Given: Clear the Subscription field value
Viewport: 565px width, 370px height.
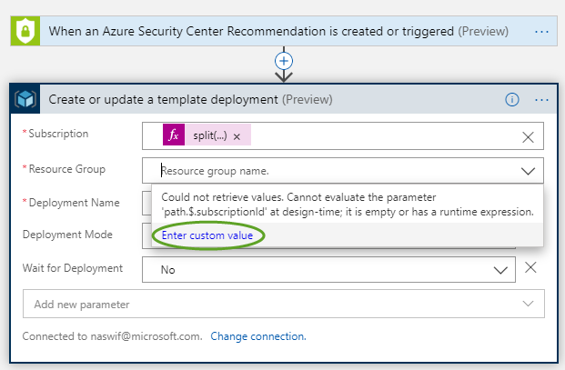Looking at the screenshot, I should [x=528, y=136].
